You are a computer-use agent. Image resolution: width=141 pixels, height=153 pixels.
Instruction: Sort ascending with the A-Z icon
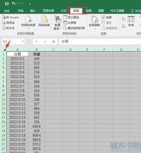tap(124, 19)
